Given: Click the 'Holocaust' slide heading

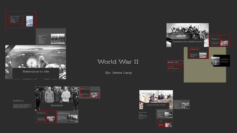Looking at the screenshot, I should (x=177, y=101).
